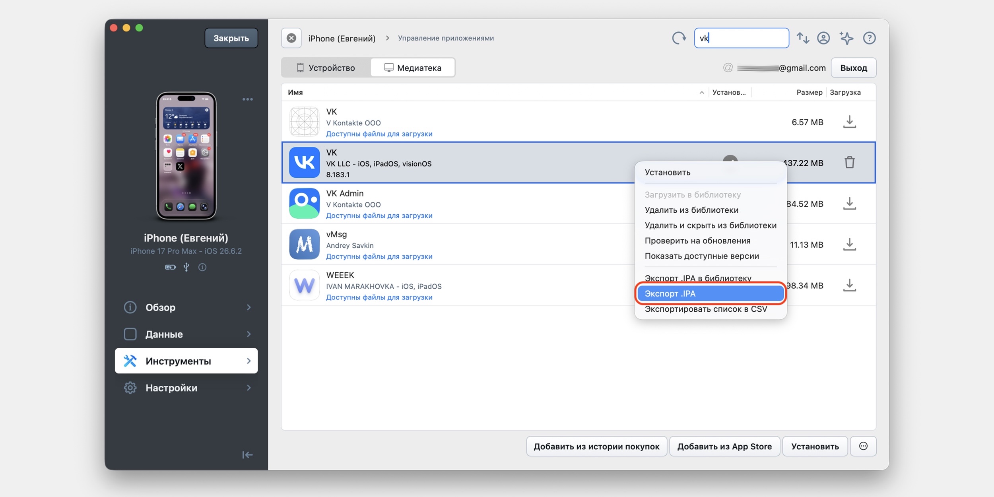Select Удалить и скрыть из библиотеки
The image size is (994, 497).
point(711,225)
